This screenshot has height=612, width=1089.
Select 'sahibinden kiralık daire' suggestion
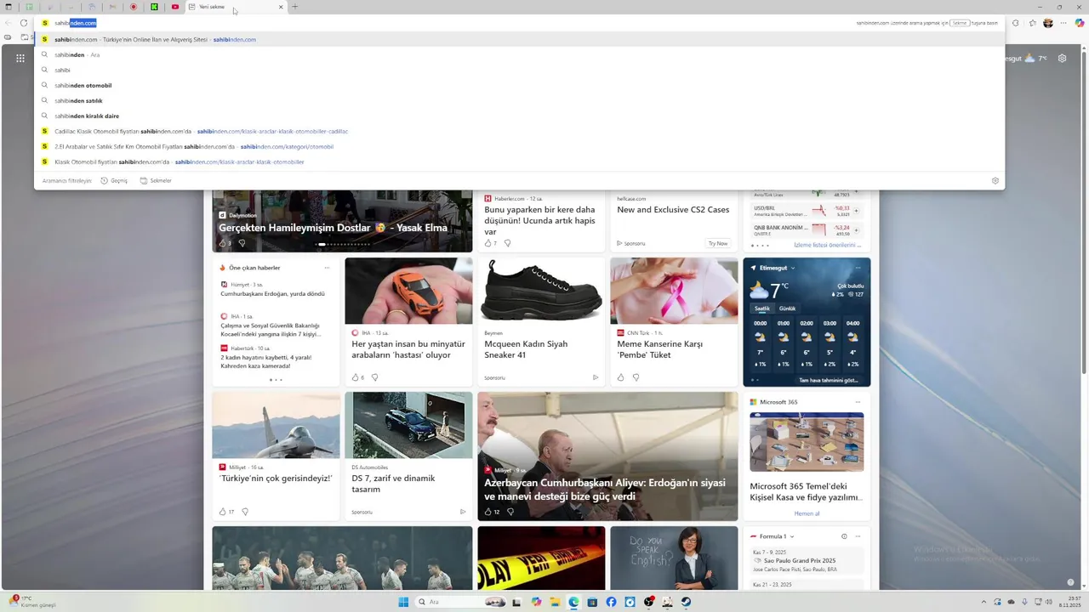tap(519, 116)
